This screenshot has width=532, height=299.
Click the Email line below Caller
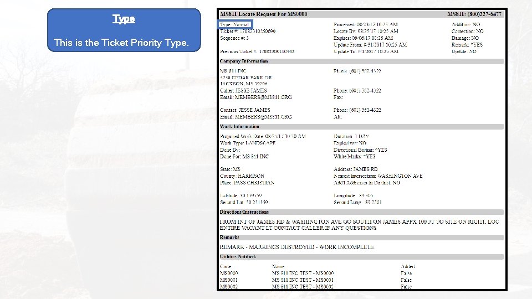click(255, 97)
